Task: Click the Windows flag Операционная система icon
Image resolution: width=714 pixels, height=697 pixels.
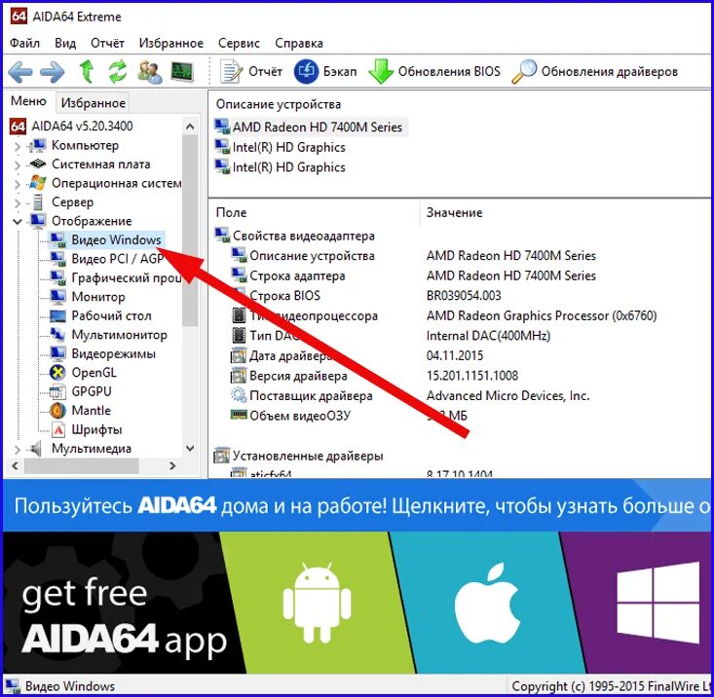Action: tap(38, 183)
